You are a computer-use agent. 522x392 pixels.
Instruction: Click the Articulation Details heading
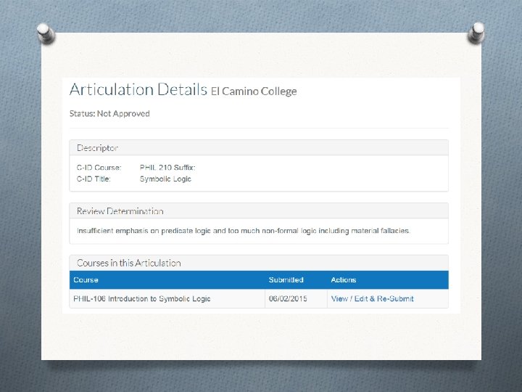tap(138, 90)
